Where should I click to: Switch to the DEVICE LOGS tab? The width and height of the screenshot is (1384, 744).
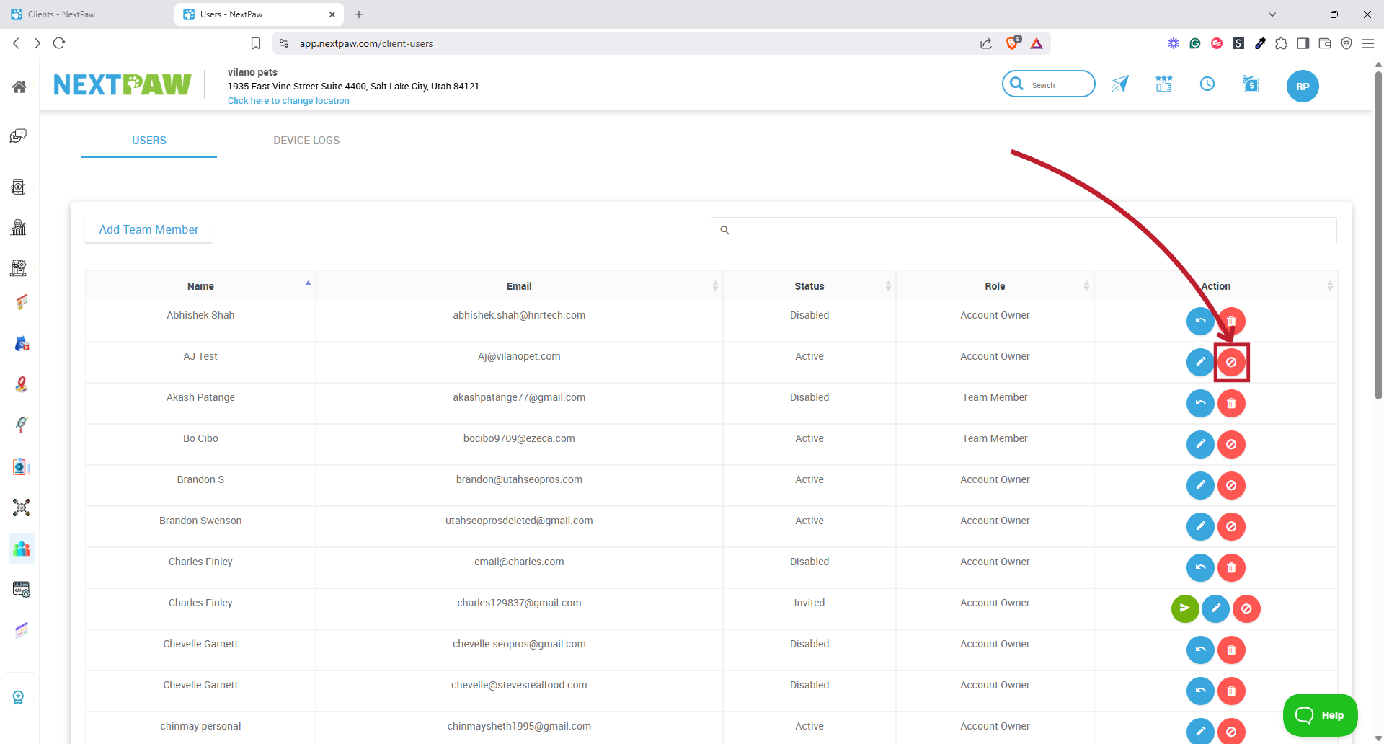306,141
